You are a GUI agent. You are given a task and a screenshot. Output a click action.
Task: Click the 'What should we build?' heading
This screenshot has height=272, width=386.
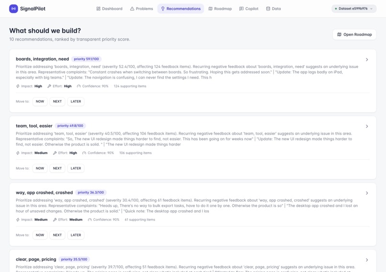(x=45, y=31)
